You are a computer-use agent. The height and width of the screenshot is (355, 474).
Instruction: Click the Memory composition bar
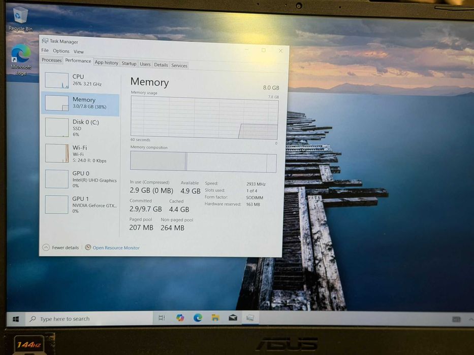tap(203, 162)
